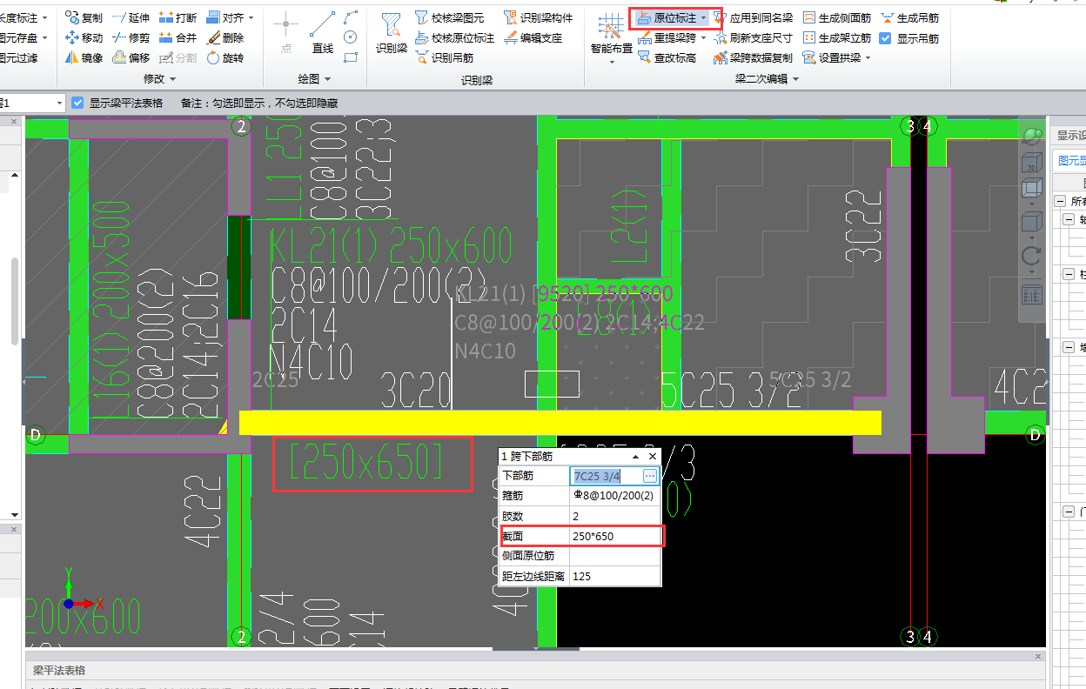Click 校核原位标注 in the ribbon
The height and width of the screenshot is (689, 1086).
454,37
